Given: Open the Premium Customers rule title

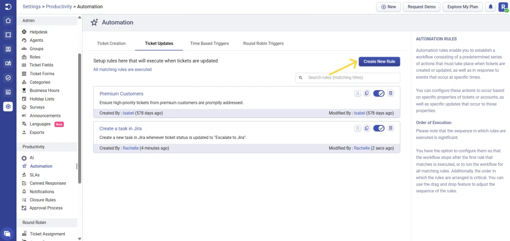Looking at the screenshot, I should pos(122,94).
